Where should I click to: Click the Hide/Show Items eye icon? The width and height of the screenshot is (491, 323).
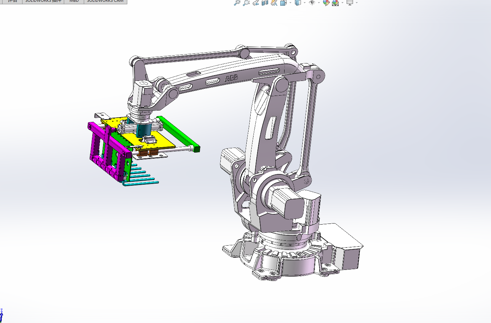click(x=312, y=2)
